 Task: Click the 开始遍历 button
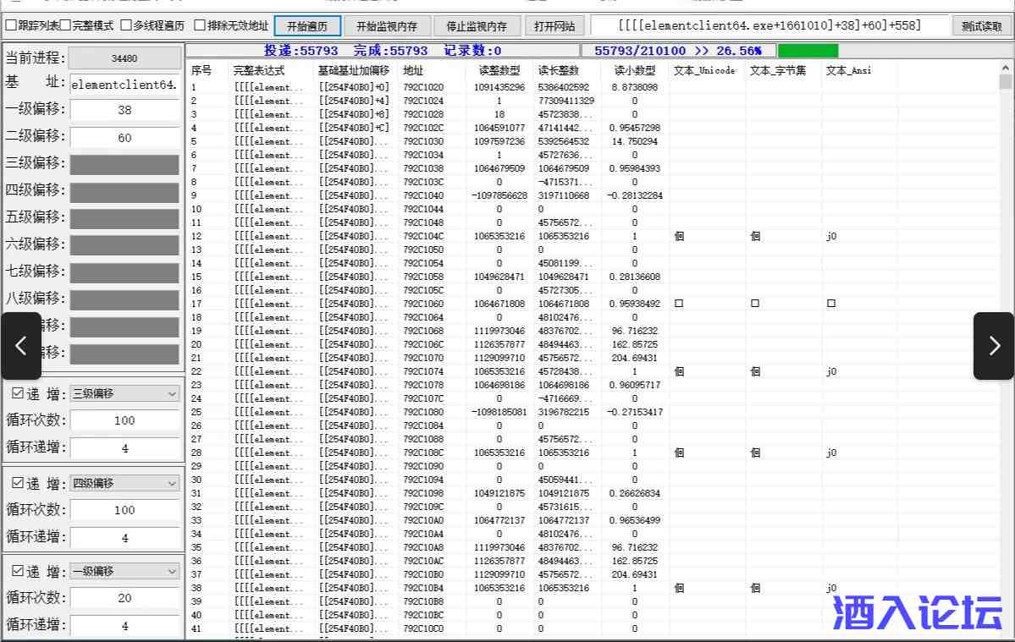click(x=307, y=26)
